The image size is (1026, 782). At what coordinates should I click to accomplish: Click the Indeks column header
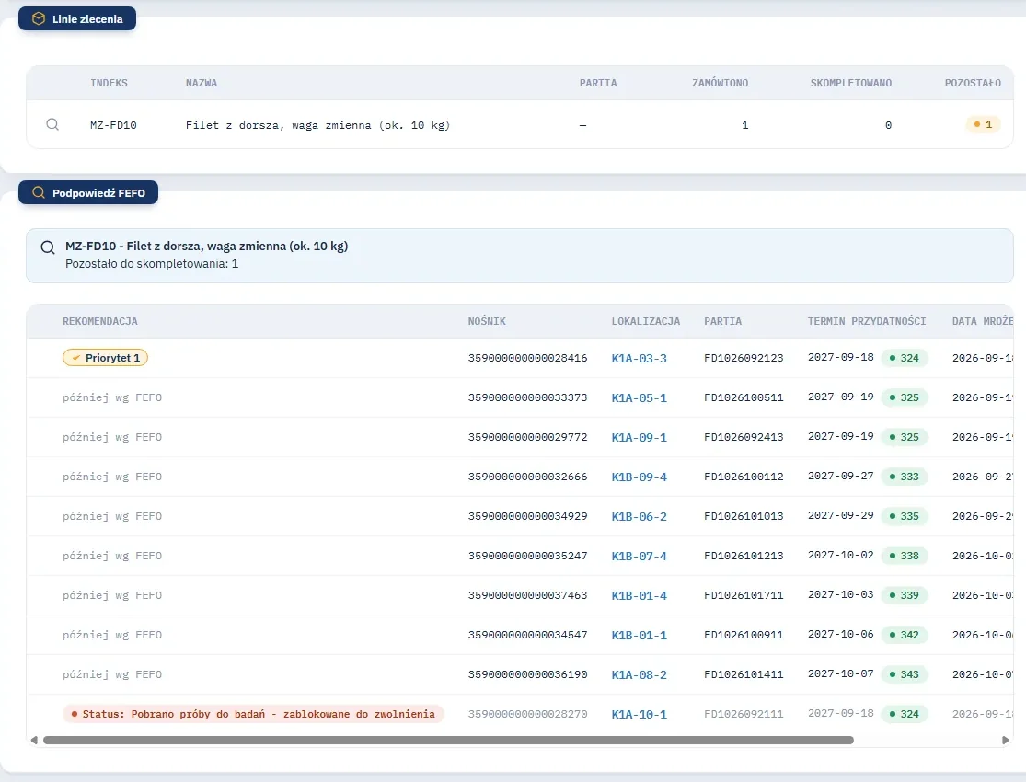(109, 83)
